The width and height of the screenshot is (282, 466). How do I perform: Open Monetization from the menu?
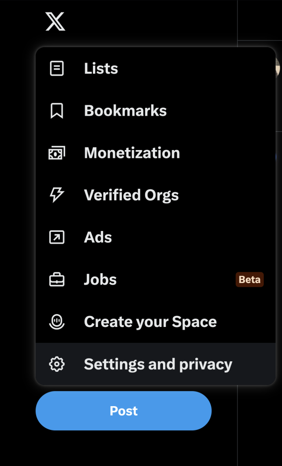[132, 153]
